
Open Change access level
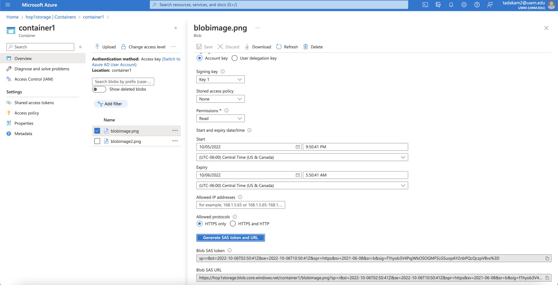(x=147, y=47)
